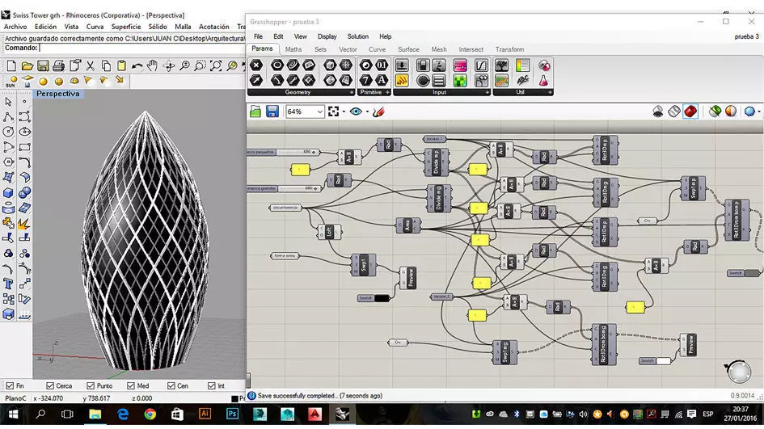Select the Box solid tool in Rhino sidebar
The image size is (764, 429).
coord(8,193)
